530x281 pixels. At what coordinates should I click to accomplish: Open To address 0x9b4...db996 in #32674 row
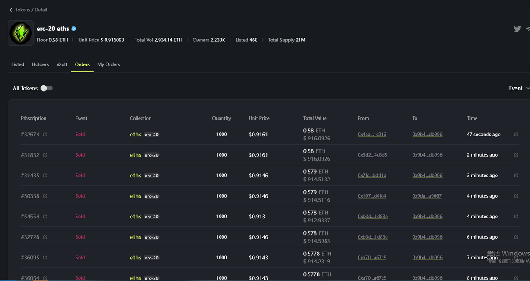click(x=428, y=135)
